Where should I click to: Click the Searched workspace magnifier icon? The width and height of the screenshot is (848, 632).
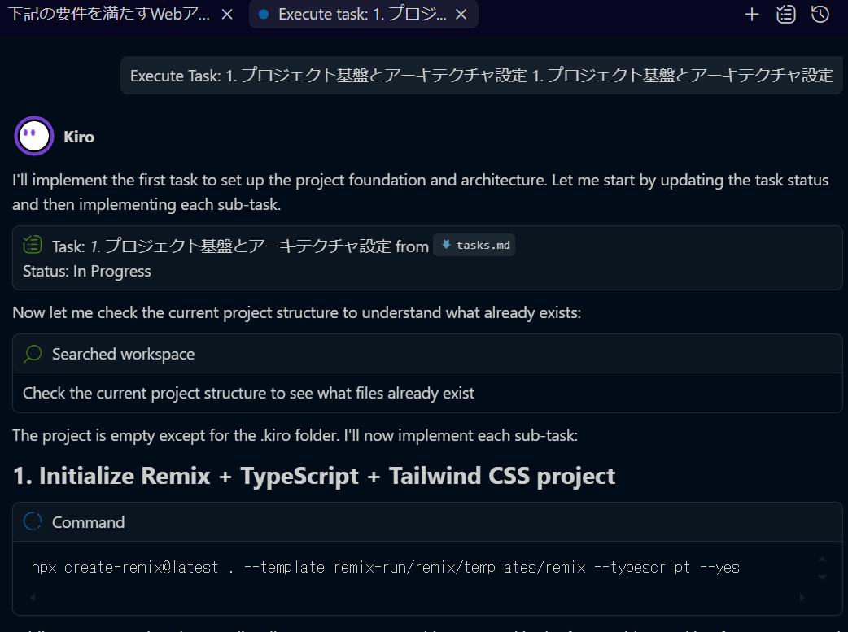(33, 354)
